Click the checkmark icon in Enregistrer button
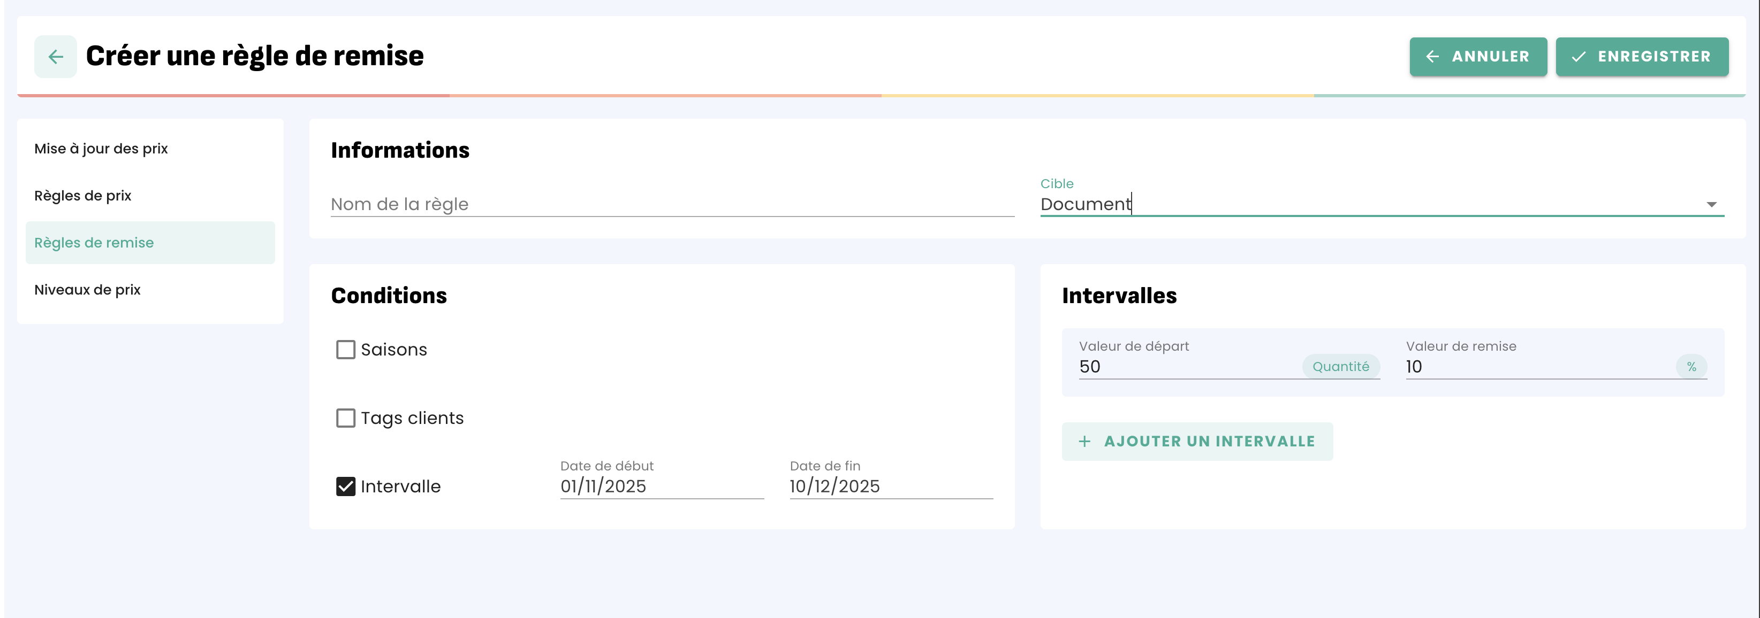 1578,57
